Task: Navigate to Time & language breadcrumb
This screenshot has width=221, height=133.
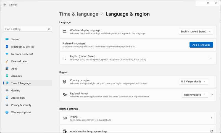Action: click(79, 14)
